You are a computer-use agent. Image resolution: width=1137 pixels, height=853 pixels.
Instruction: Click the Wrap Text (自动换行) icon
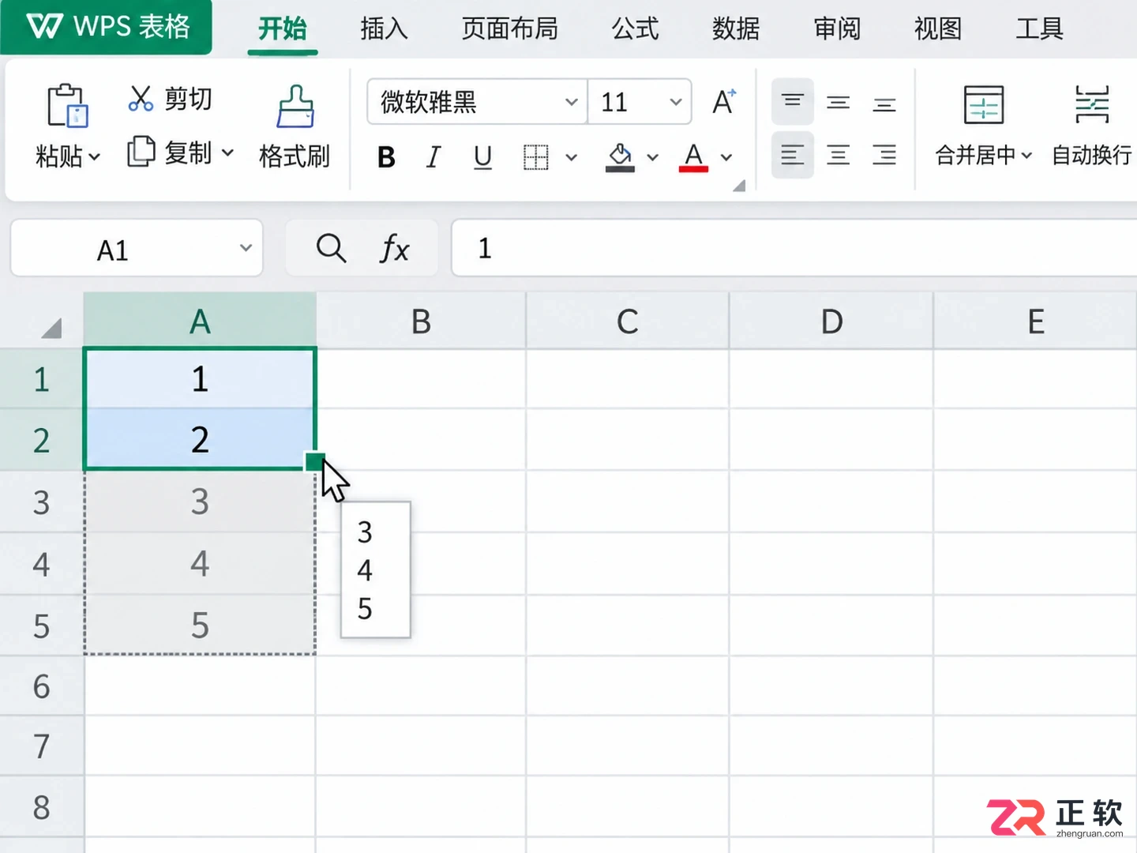coord(1092,105)
